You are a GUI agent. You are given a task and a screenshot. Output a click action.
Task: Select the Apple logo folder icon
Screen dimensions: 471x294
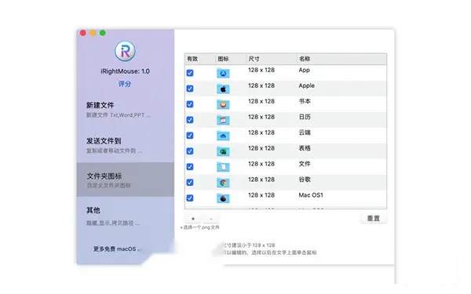(x=223, y=89)
